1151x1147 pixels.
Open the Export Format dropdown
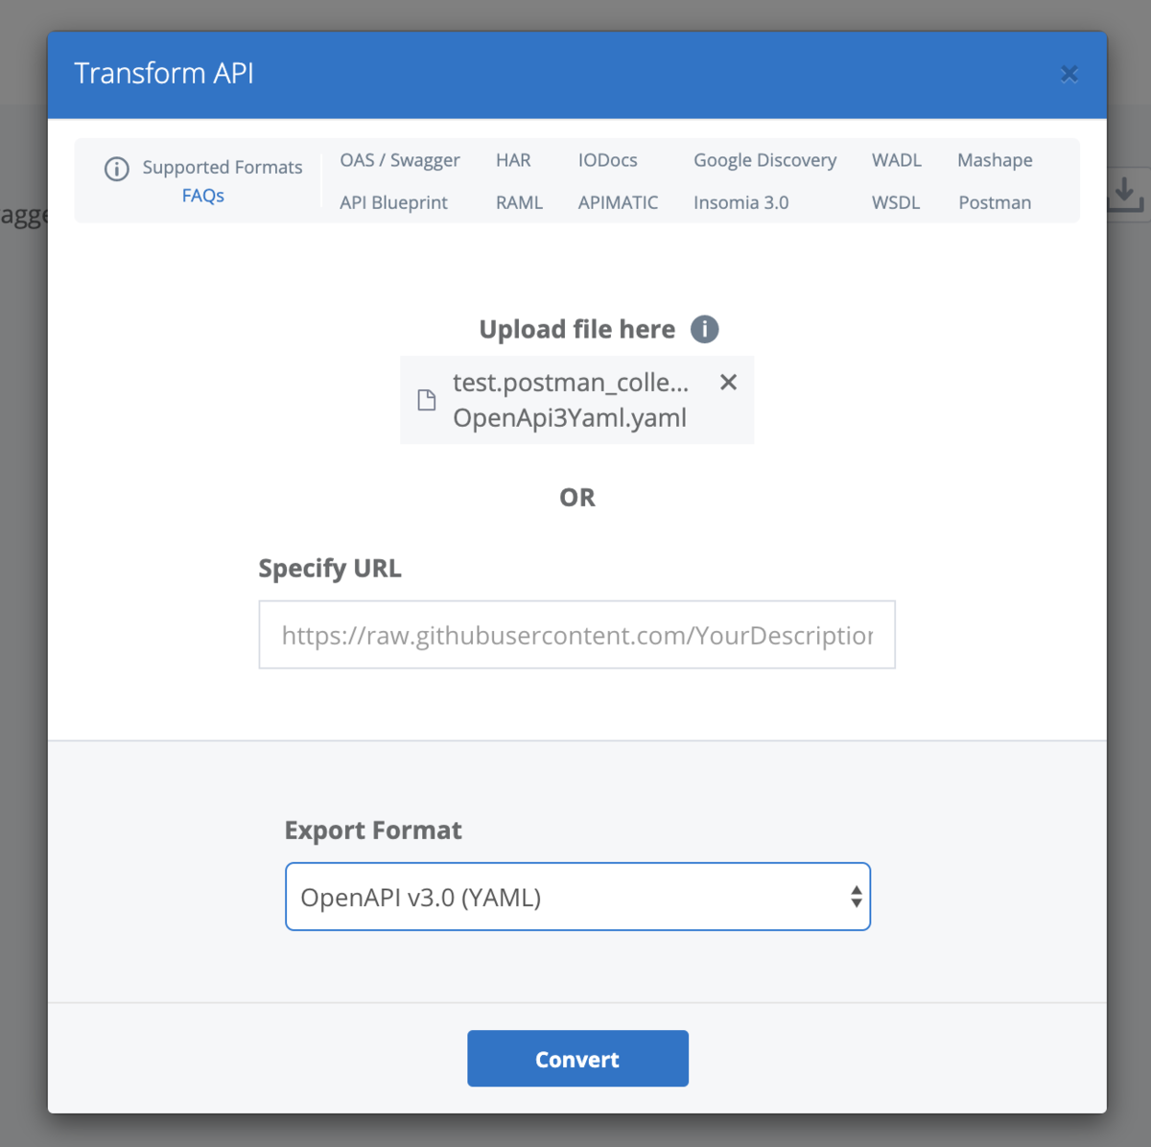[576, 897]
